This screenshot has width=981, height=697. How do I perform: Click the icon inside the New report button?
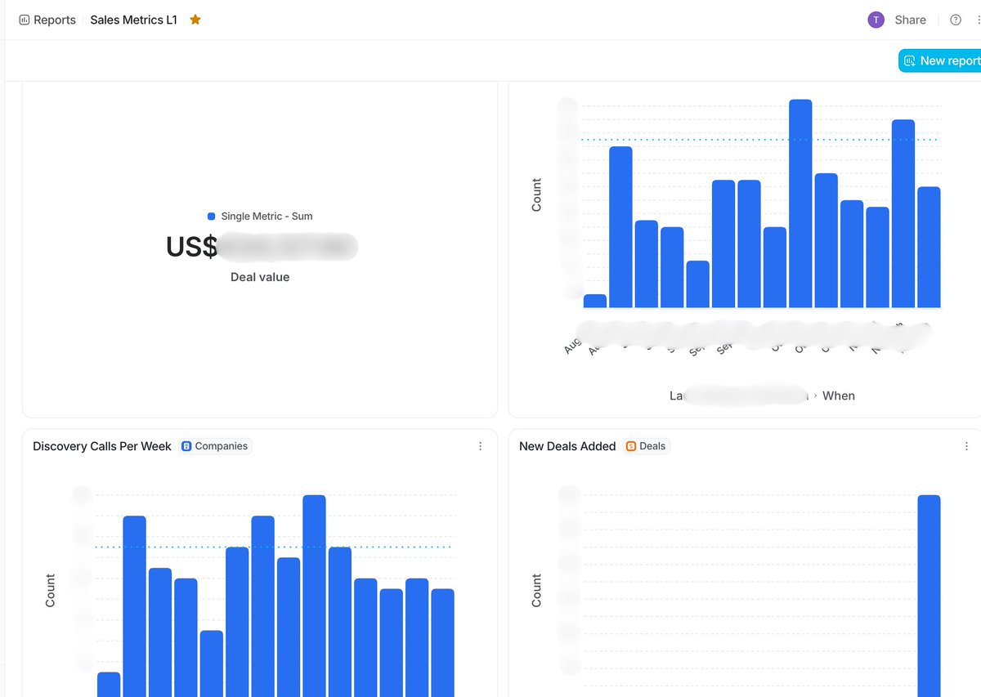[910, 60]
